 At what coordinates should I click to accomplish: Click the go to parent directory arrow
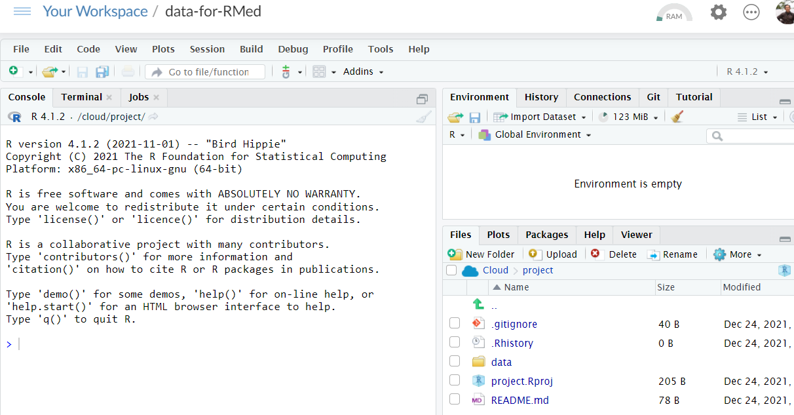(478, 305)
